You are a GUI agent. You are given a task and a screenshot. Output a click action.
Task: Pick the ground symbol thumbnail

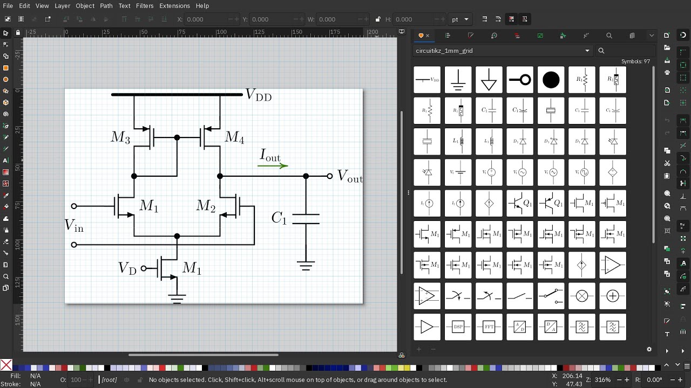(458, 80)
